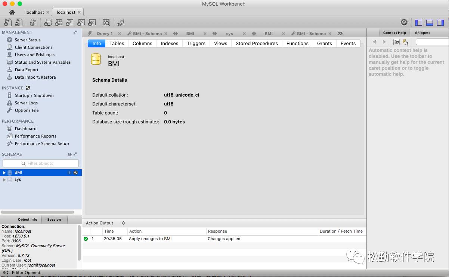Click the Client Connections icon
The image size is (449, 277).
[10, 47]
